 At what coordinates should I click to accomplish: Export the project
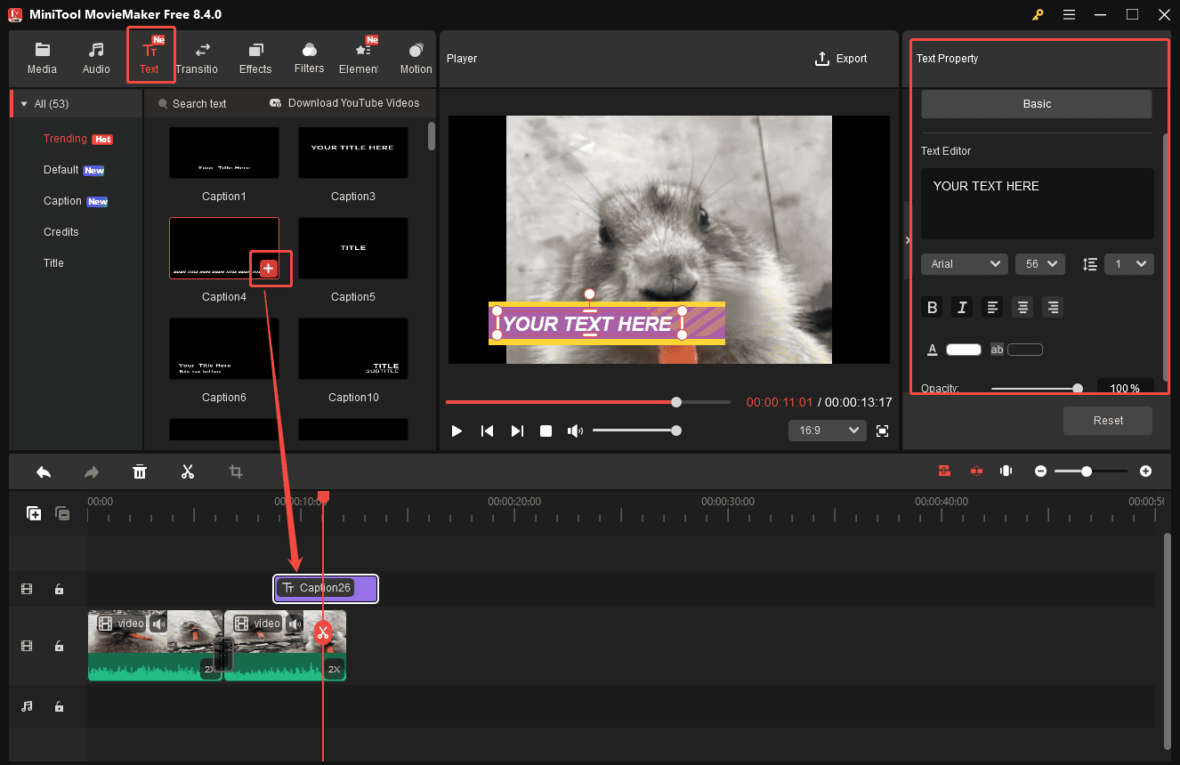pos(841,58)
